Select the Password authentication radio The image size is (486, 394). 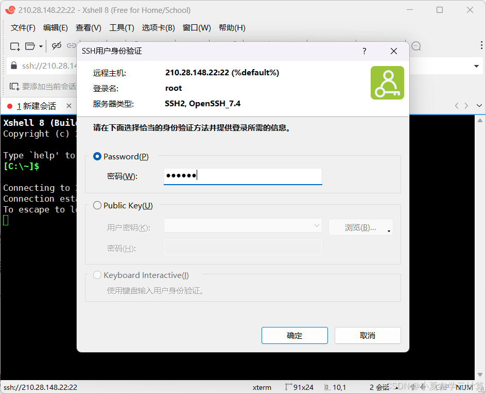click(x=97, y=156)
